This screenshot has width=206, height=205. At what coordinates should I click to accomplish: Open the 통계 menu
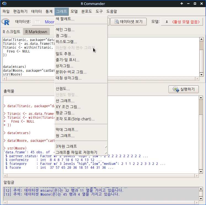pyautogui.click(x=49, y=11)
